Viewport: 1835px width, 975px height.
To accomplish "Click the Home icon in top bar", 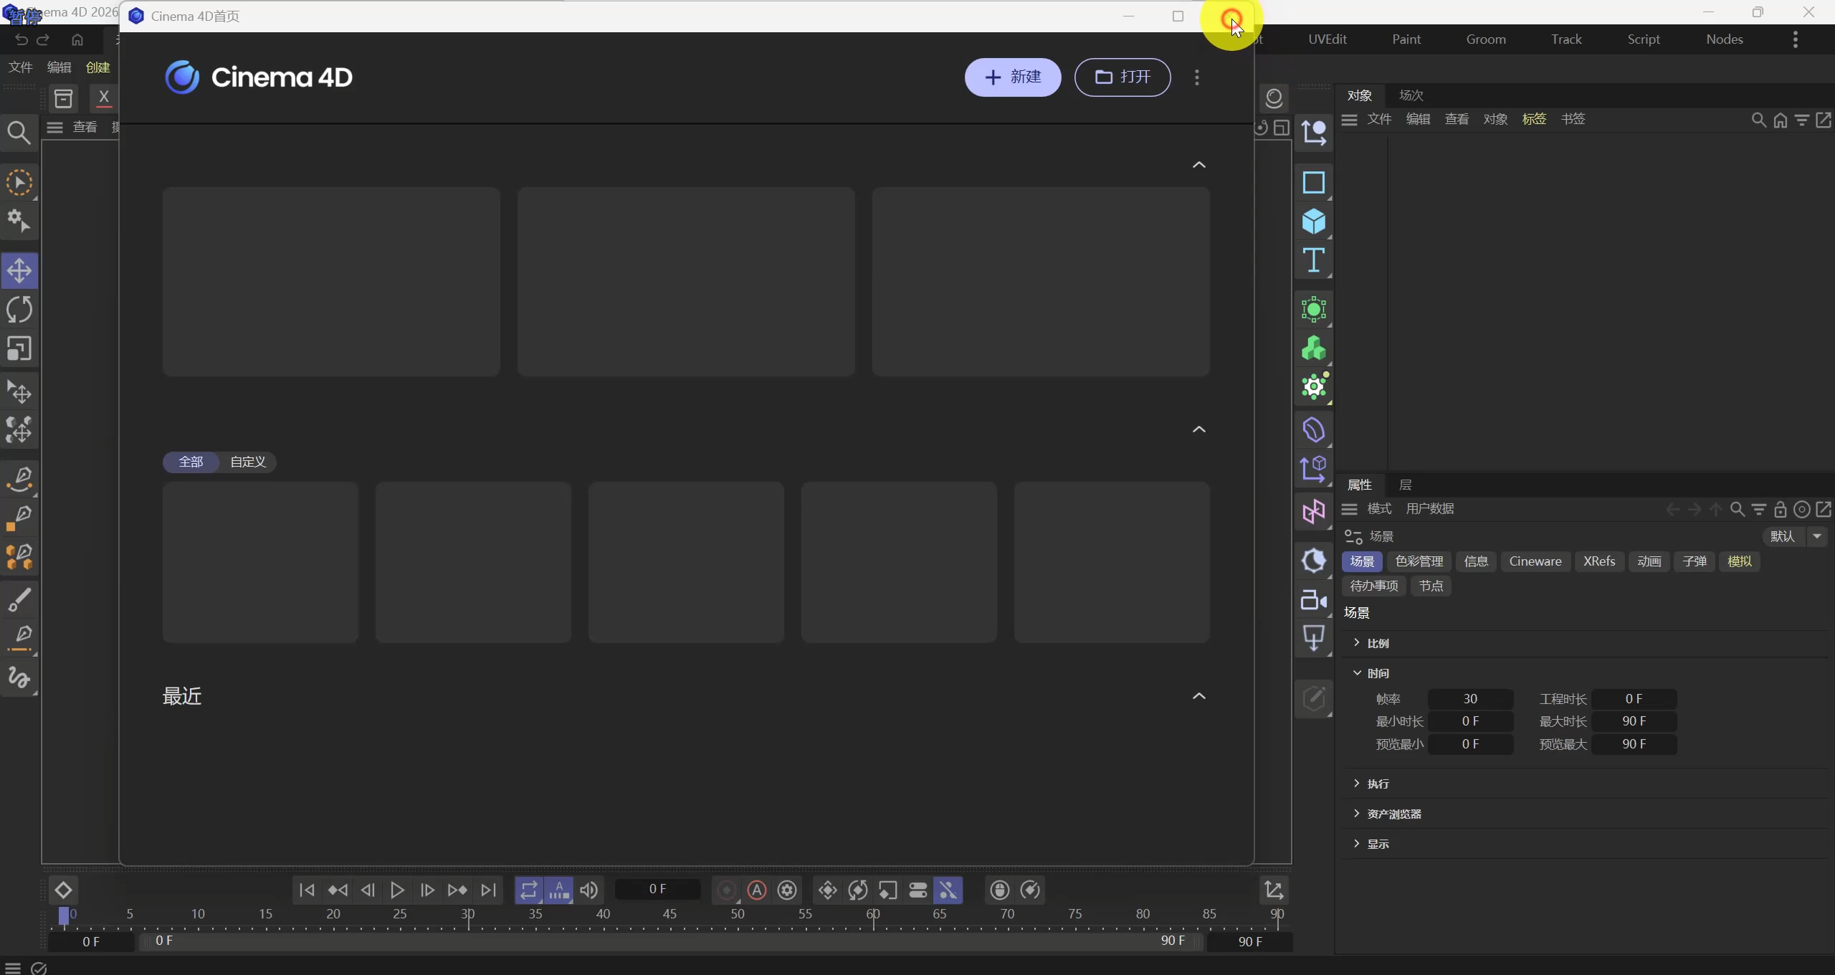I will pyautogui.click(x=77, y=39).
